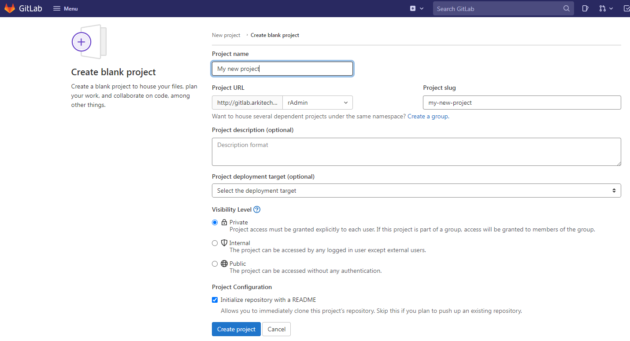
Task: Open the Menu in the top bar
Action: (65, 8)
